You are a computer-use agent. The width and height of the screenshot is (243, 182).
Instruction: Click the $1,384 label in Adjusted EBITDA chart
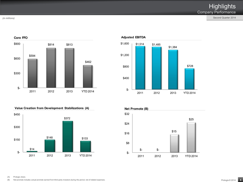[173, 47]
